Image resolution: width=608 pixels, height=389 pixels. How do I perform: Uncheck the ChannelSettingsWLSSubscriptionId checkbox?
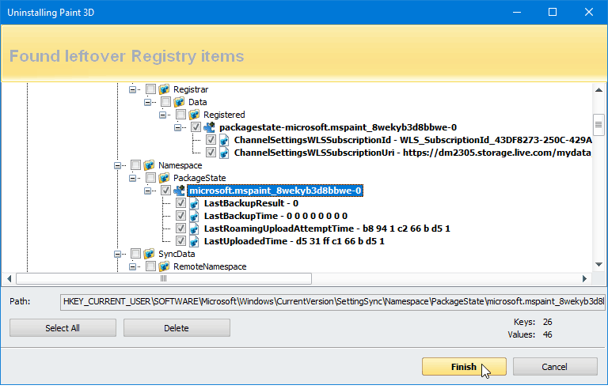(x=211, y=140)
